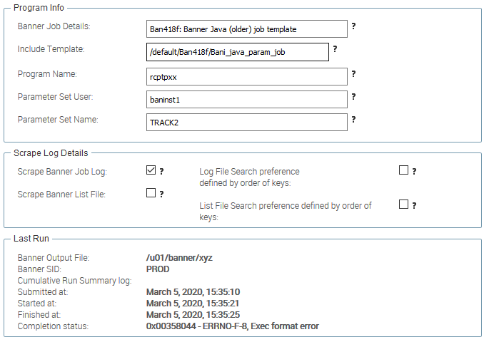Tick Log File Search preference checkbox
The image size is (484, 342).
pos(403,170)
